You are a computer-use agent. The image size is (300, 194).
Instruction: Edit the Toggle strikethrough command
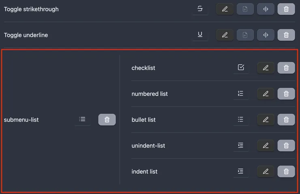(x=225, y=9)
